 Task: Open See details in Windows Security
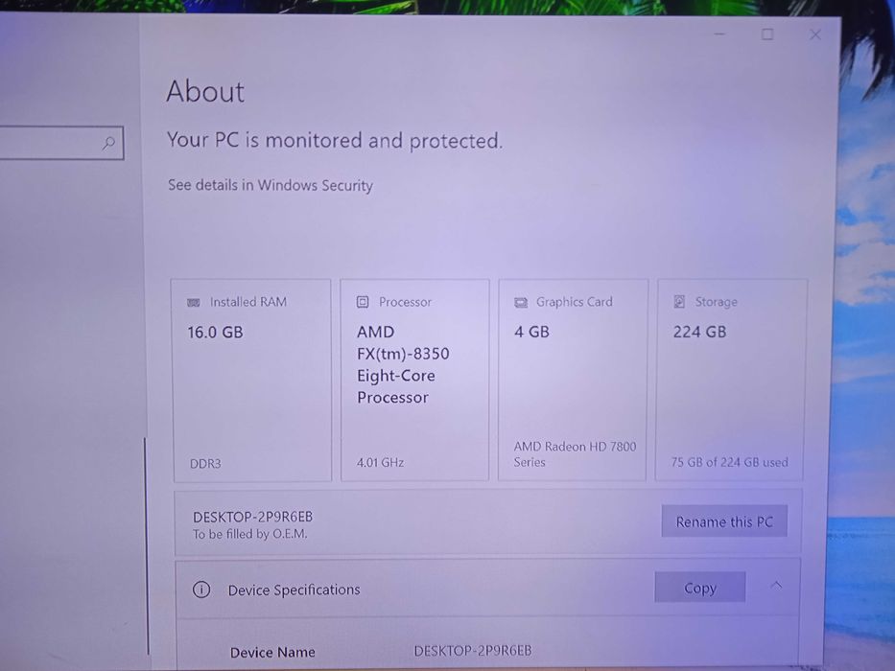tap(270, 185)
